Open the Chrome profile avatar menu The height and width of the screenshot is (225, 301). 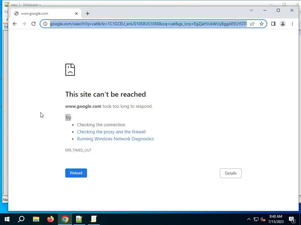click(x=283, y=24)
